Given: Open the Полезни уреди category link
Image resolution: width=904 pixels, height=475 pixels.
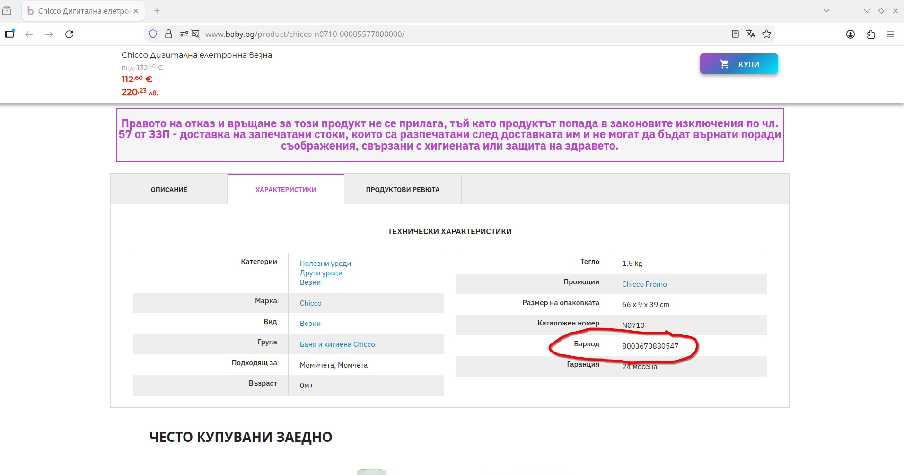Looking at the screenshot, I should click(x=325, y=264).
